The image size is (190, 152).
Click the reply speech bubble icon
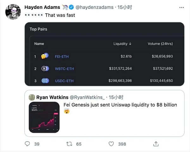click(28, 144)
